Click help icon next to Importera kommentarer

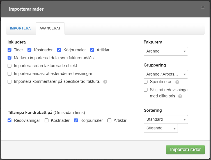point(105,82)
